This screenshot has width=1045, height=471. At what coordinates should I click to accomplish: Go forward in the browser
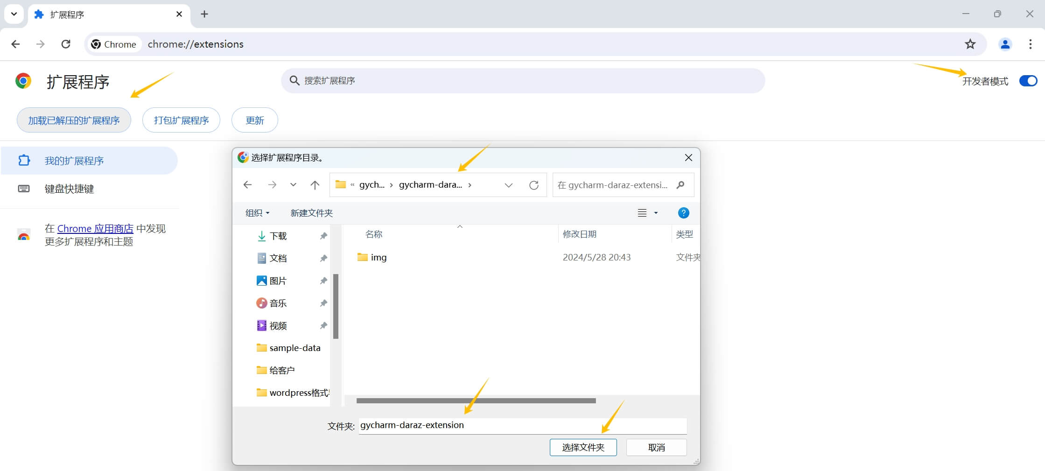(x=41, y=44)
